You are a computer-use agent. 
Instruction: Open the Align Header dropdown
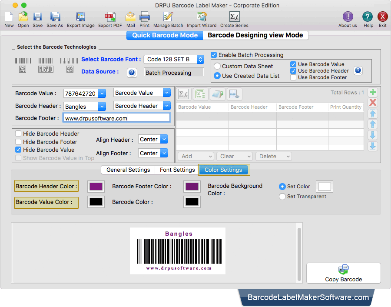(x=153, y=139)
